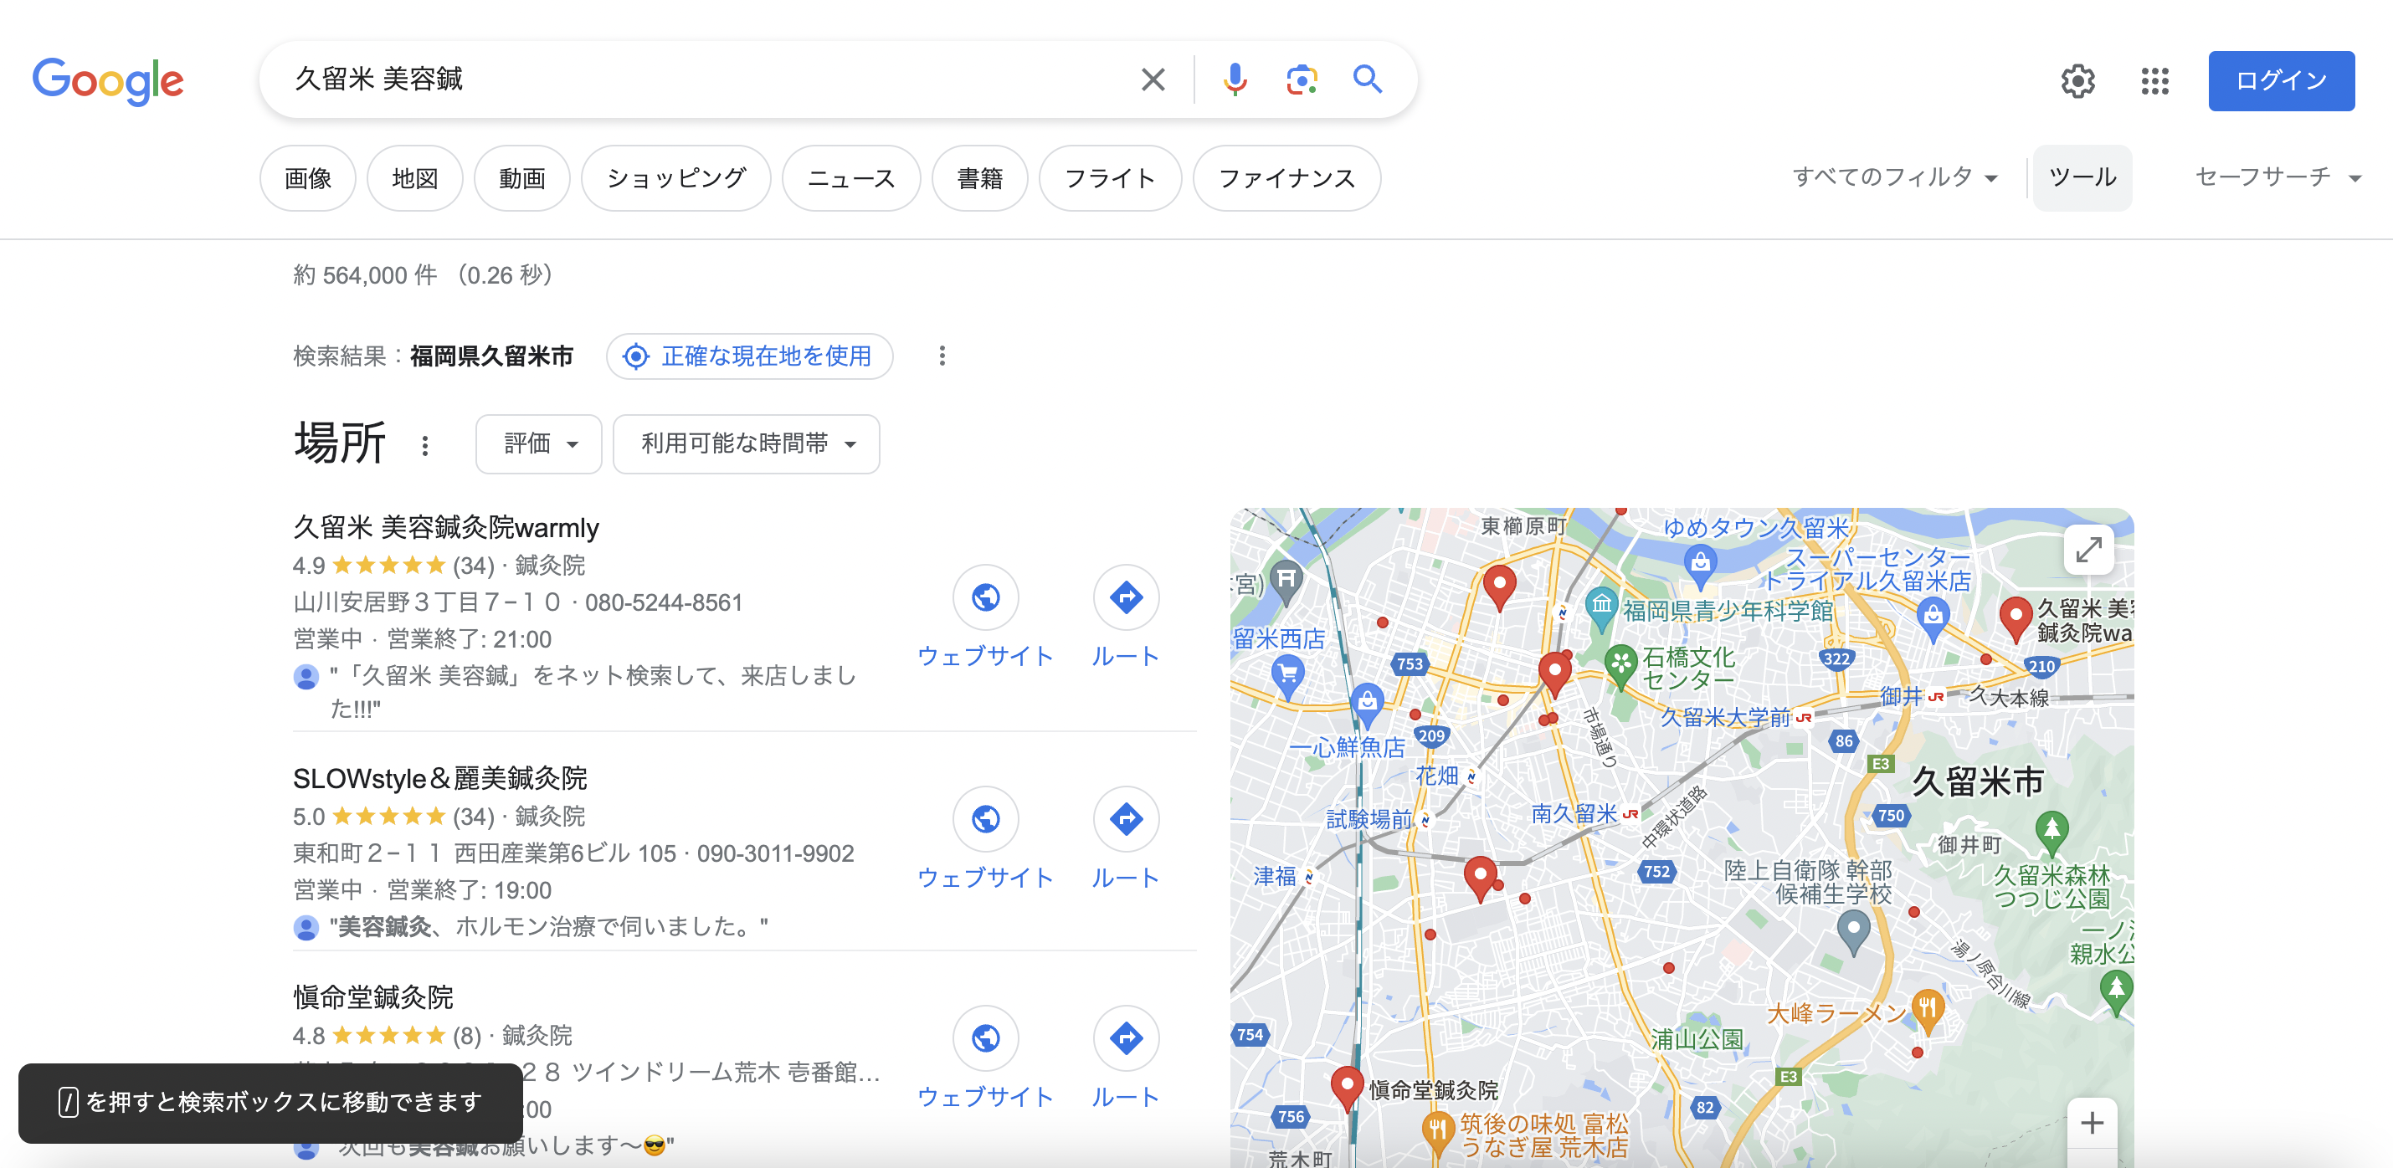The width and height of the screenshot is (2393, 1168).
Task: Open the three-dot menu next to location
Action: coord(941,356)
